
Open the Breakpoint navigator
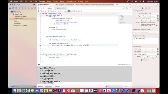tap(32, 8)
